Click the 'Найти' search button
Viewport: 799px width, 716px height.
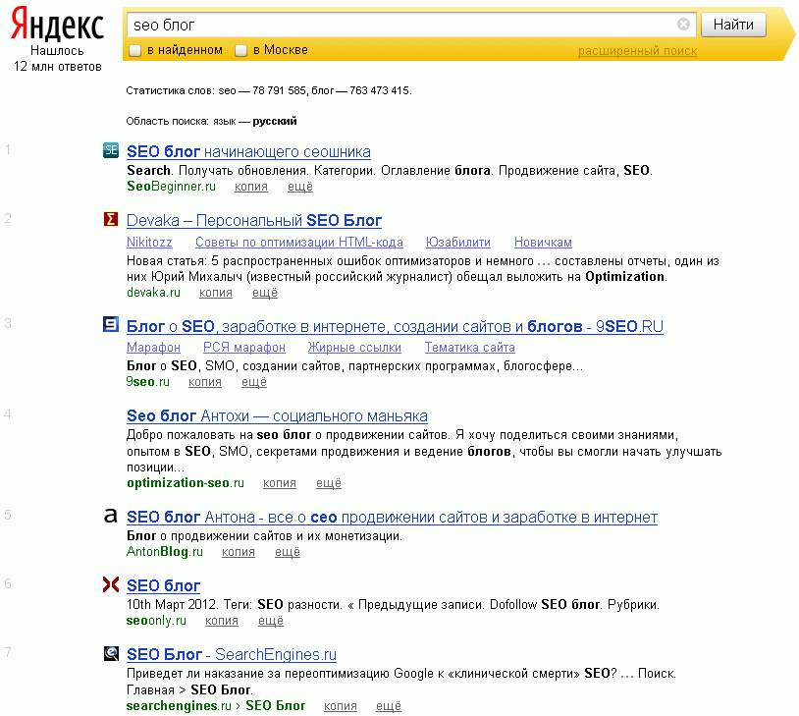coord(733,25)
